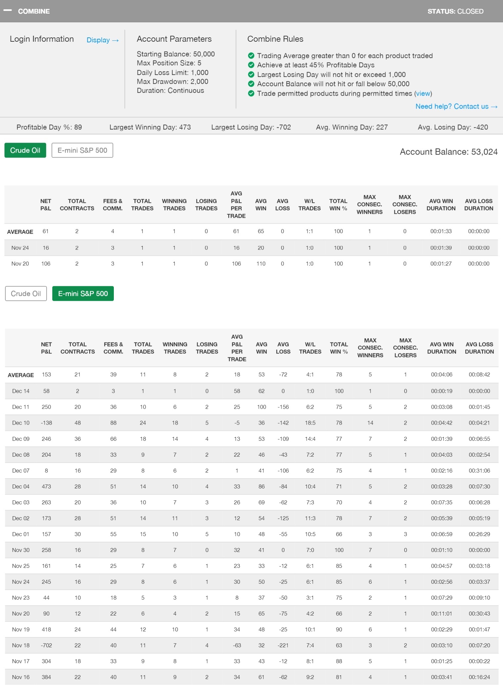503x686 pixels.
Task: Click the Largest Winning Day: 473 statistic
Action: click(x=150, y=127)
